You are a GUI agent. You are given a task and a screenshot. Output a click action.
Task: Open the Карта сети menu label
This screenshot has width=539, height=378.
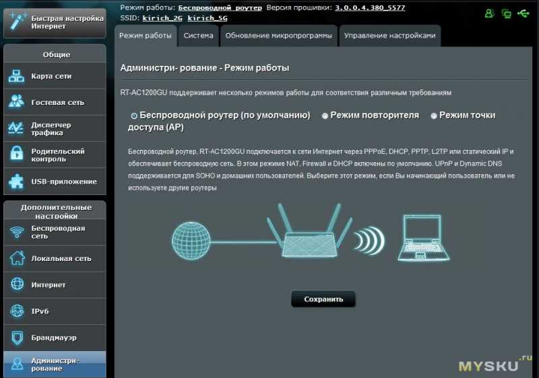coord(51,76)
